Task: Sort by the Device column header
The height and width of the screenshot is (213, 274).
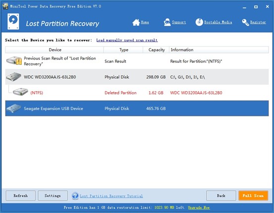Action: click(55, 50)
